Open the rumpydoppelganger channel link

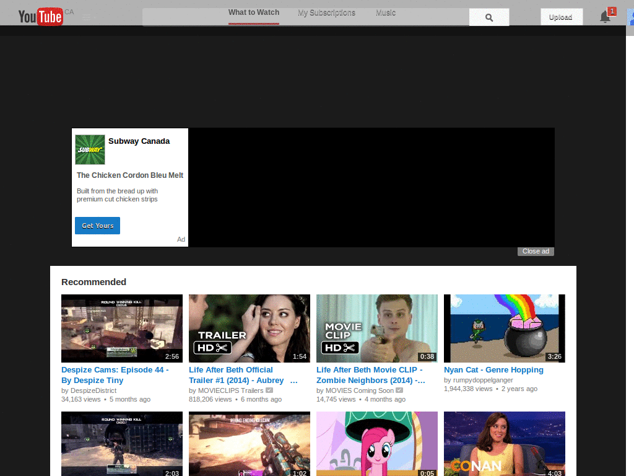point(483,380)
